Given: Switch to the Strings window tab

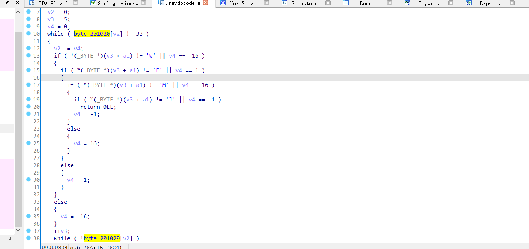Looking at the screenshot, I should click(x=118, y=3).
